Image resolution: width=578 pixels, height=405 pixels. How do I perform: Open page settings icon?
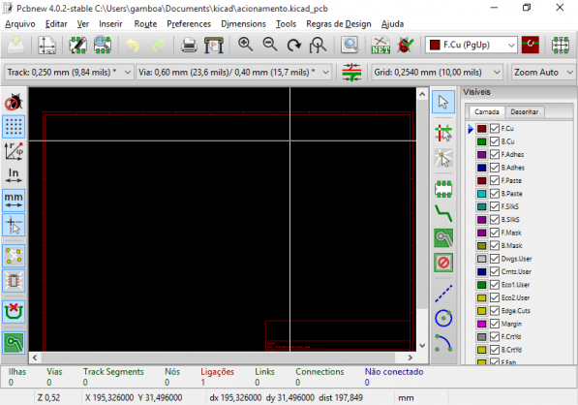[47, 45]
